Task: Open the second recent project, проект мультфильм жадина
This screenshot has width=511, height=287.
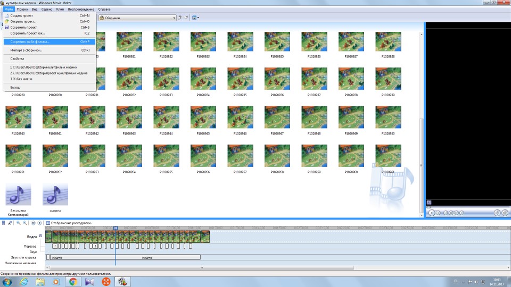Action: 49,73
